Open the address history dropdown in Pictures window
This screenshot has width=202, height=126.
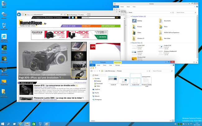(147, 71)
